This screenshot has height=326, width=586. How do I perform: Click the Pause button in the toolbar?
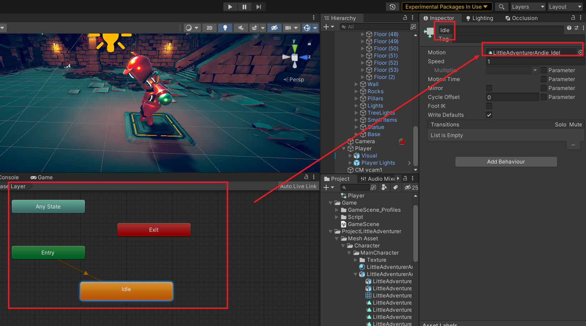(x=244, y=7)
